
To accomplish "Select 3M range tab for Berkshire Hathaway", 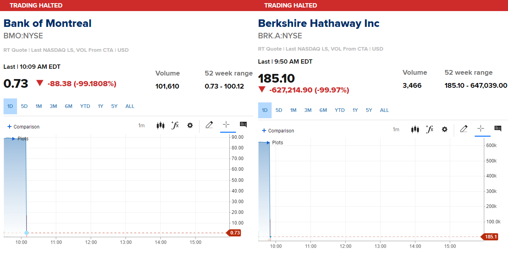I will click(x=308, y=110).
